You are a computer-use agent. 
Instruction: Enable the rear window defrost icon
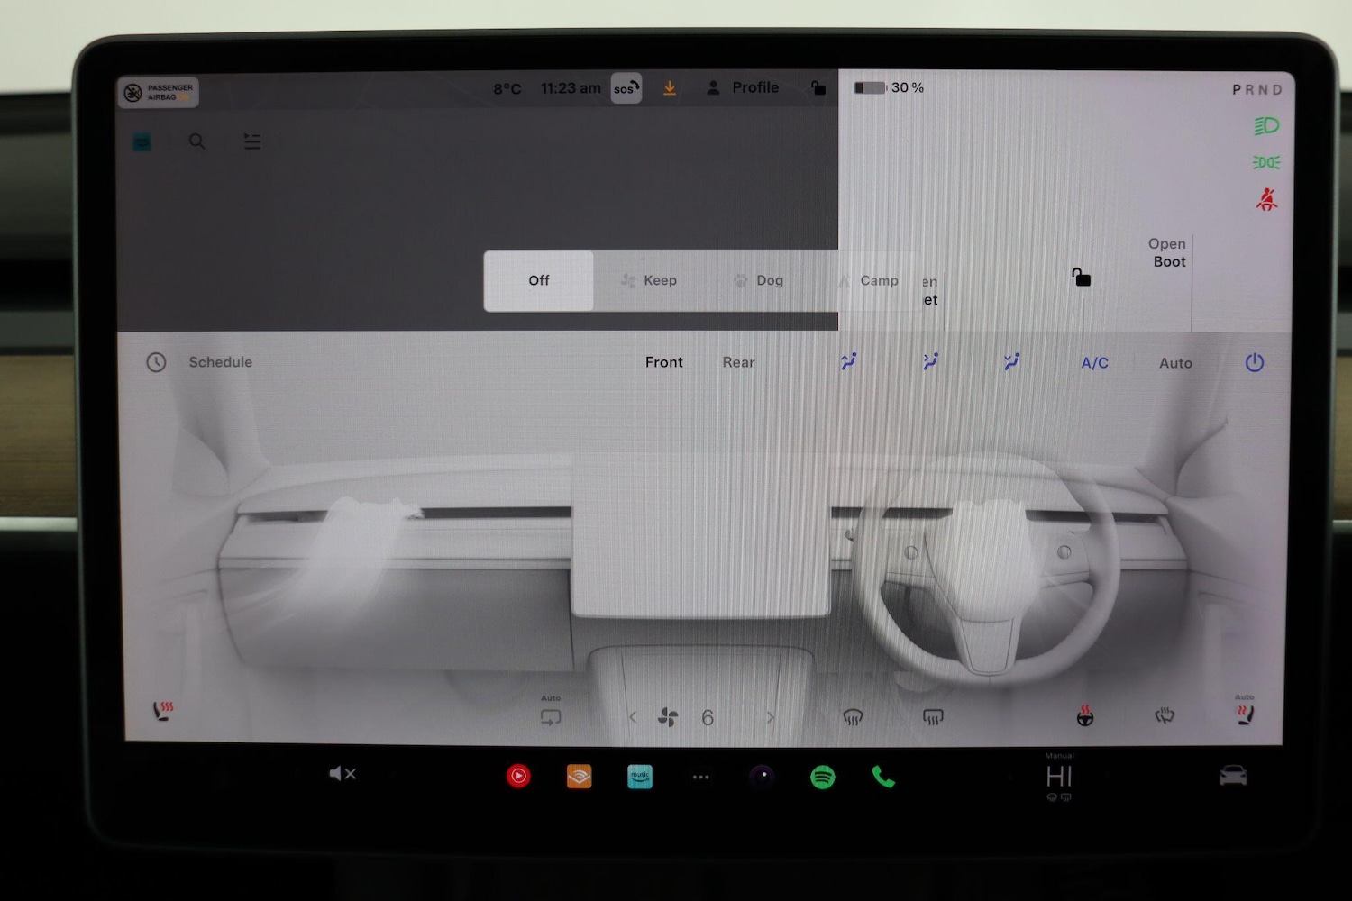[x=933, y=716]
